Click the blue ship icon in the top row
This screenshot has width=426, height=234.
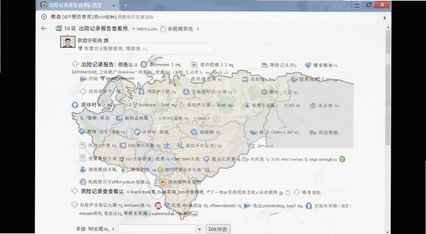pos(264,65)
